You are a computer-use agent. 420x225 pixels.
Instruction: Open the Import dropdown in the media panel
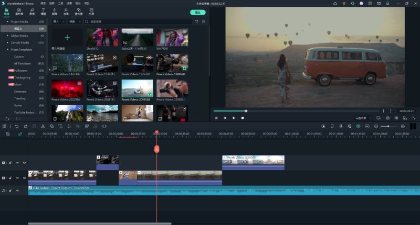59,21
